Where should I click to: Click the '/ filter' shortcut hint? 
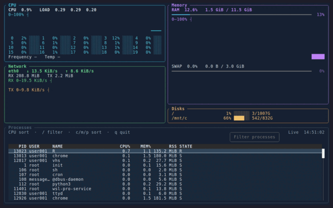[53, 132]
